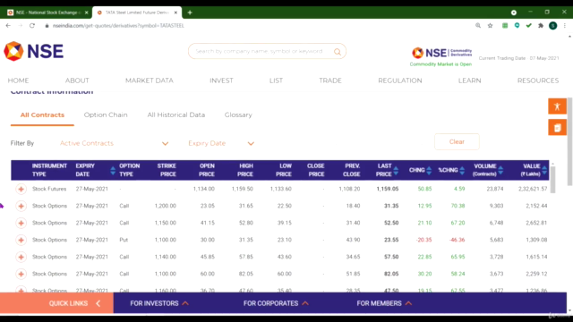Sort by Last Price column arrows
This screenshot has height=322, width=573.
click(396, 170)
